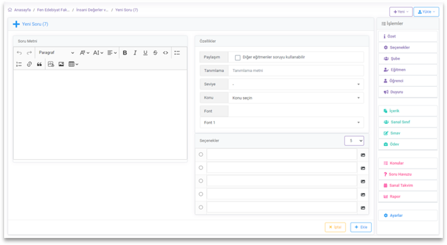
Task: Open the option count dropdown showing 5
Action: coord(354,141)
